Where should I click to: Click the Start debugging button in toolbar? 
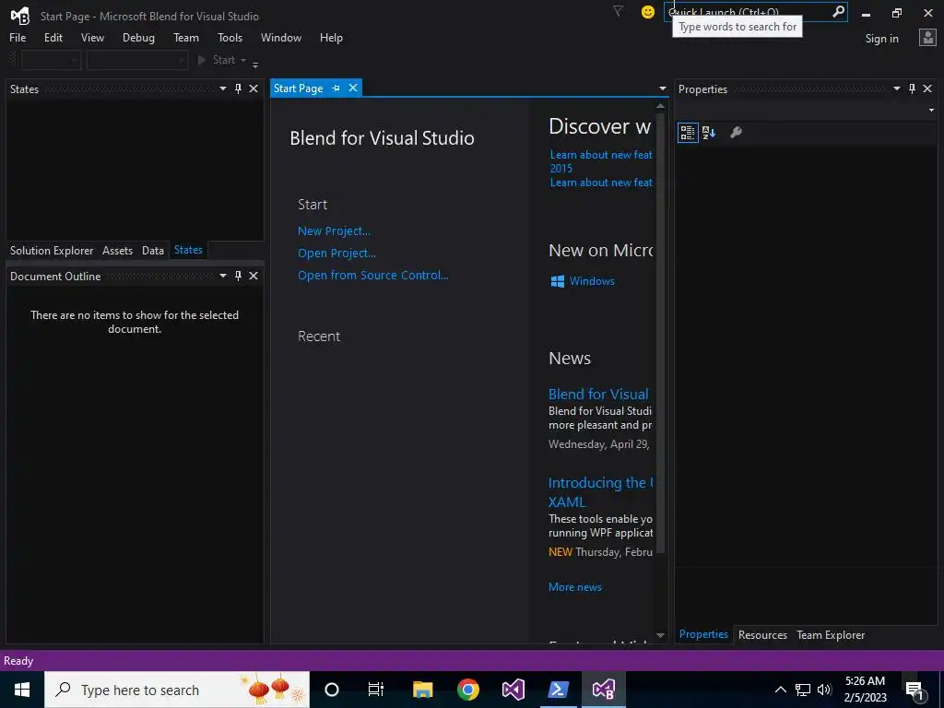[x=217, y=60]
